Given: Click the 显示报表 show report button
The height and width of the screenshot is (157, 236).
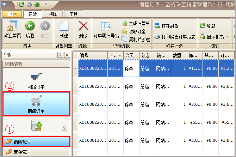Looking at the screenshot, I should click(x=212, y=36).
